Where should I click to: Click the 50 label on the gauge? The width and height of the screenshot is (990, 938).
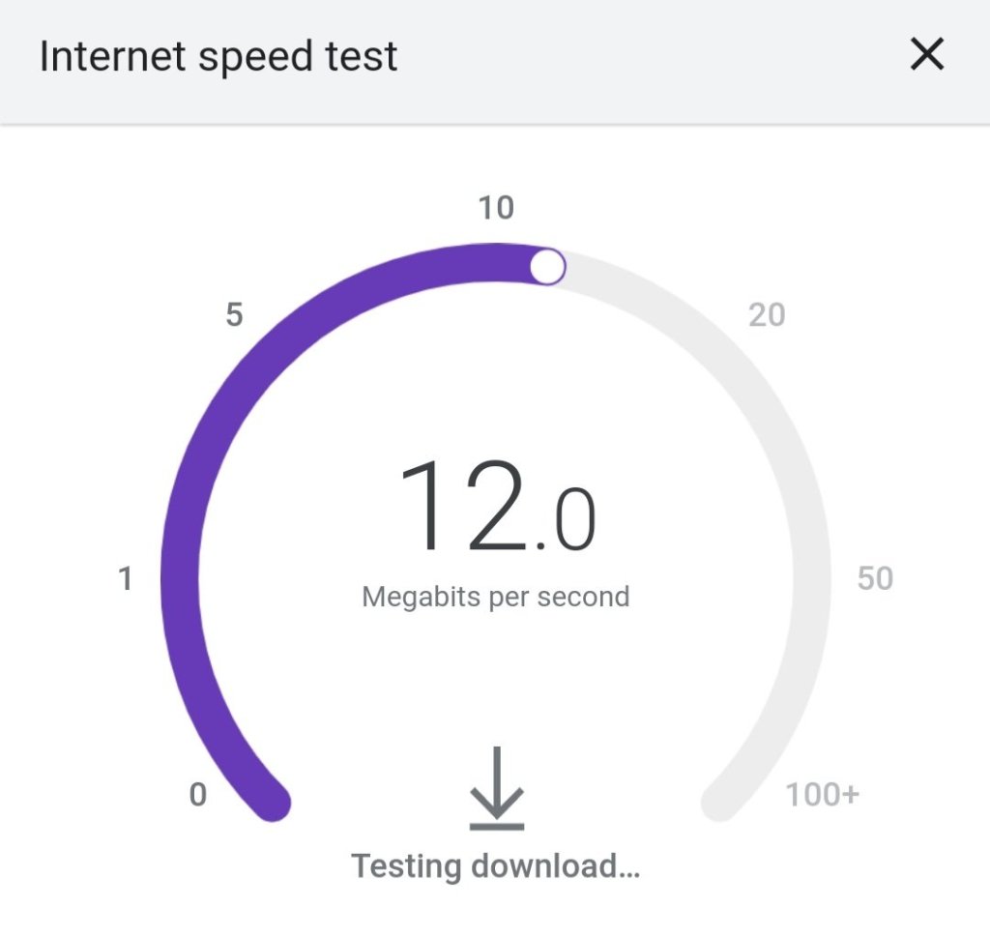tap(875, 578)
